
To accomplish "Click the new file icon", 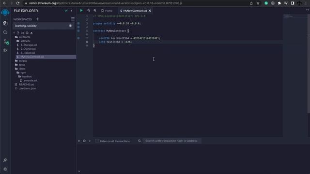I will coord(18,33).
